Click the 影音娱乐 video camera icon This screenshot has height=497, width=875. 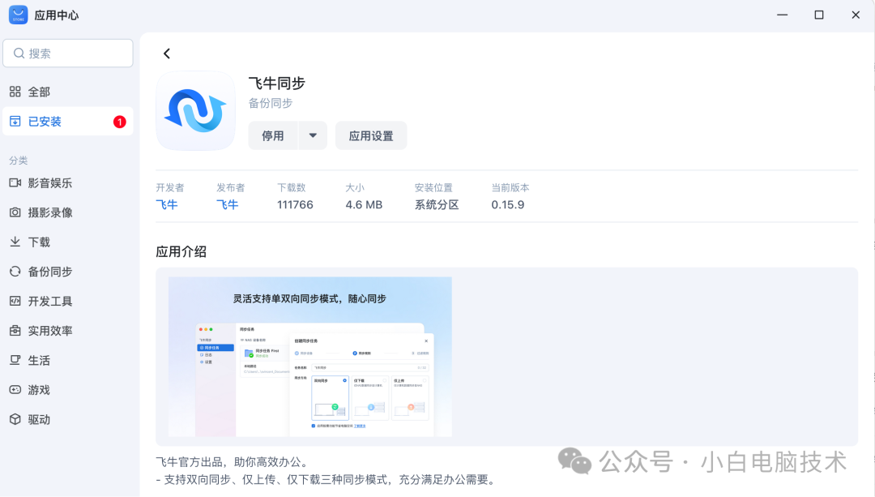click(x=15, y=182)
